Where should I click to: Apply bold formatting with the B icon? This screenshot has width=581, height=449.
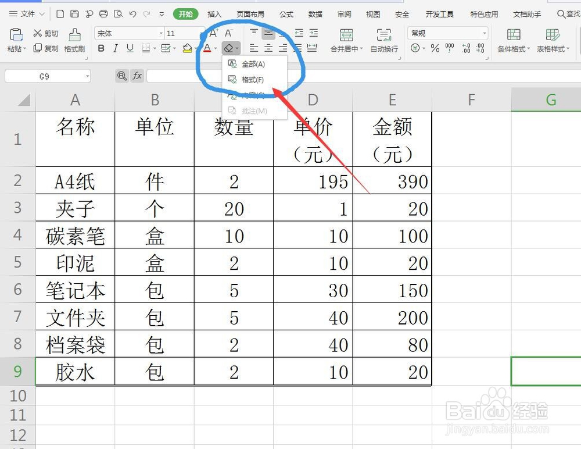pos(100,49)
